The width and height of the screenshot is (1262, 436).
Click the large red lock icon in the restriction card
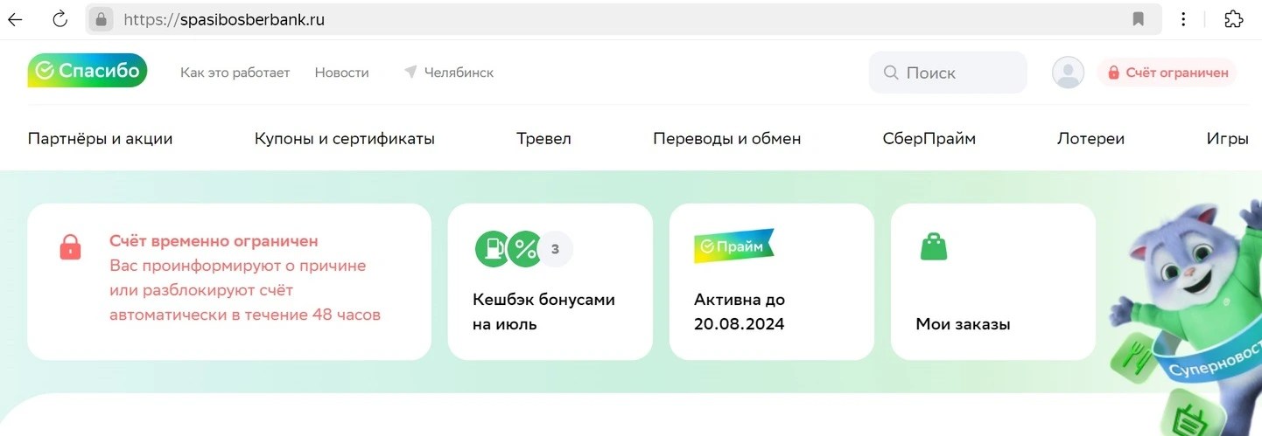(x=70, y=246)
